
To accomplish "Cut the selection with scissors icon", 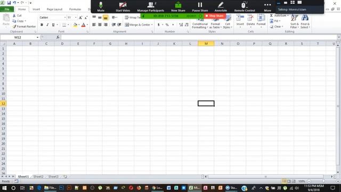I will point(17,15).
